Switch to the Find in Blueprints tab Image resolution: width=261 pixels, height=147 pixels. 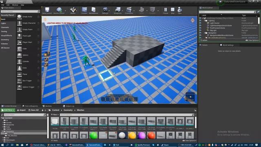[x=30, y=106]
